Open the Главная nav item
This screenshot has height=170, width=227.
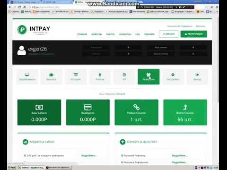pyautogui.click(x=82, y=34)
